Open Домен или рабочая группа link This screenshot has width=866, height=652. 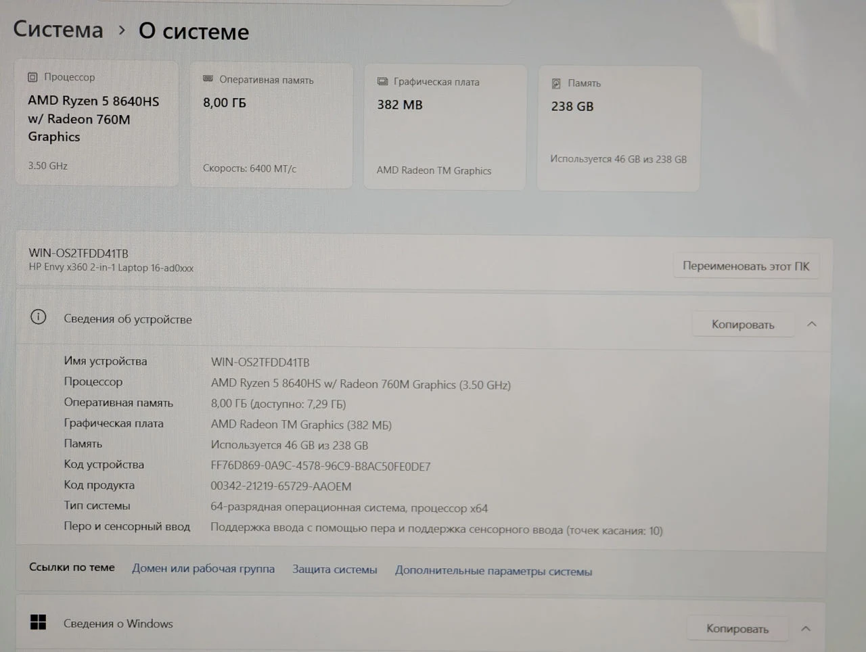(203, 568)
